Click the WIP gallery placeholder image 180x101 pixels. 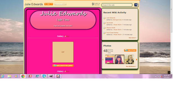(x=63, y=52)
